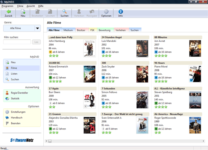Select the 7 Zwerge cover image
208x150 pixels.
coord(142,125)
